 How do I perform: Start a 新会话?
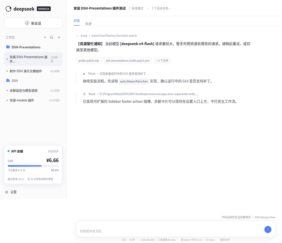coord(33,23)
